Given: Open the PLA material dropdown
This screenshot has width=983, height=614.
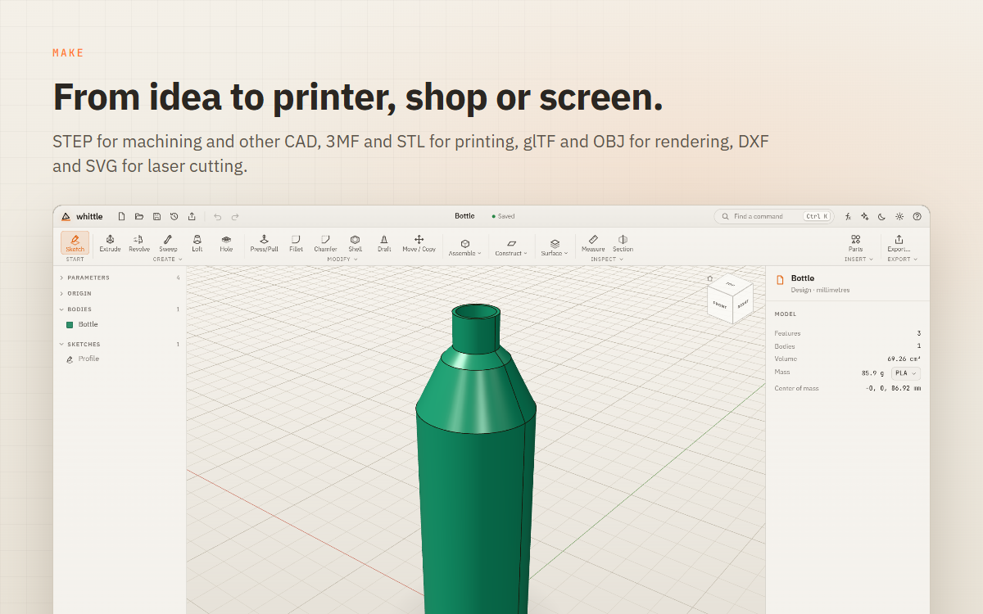Looking at the screenshot, I should coord(906,373).
